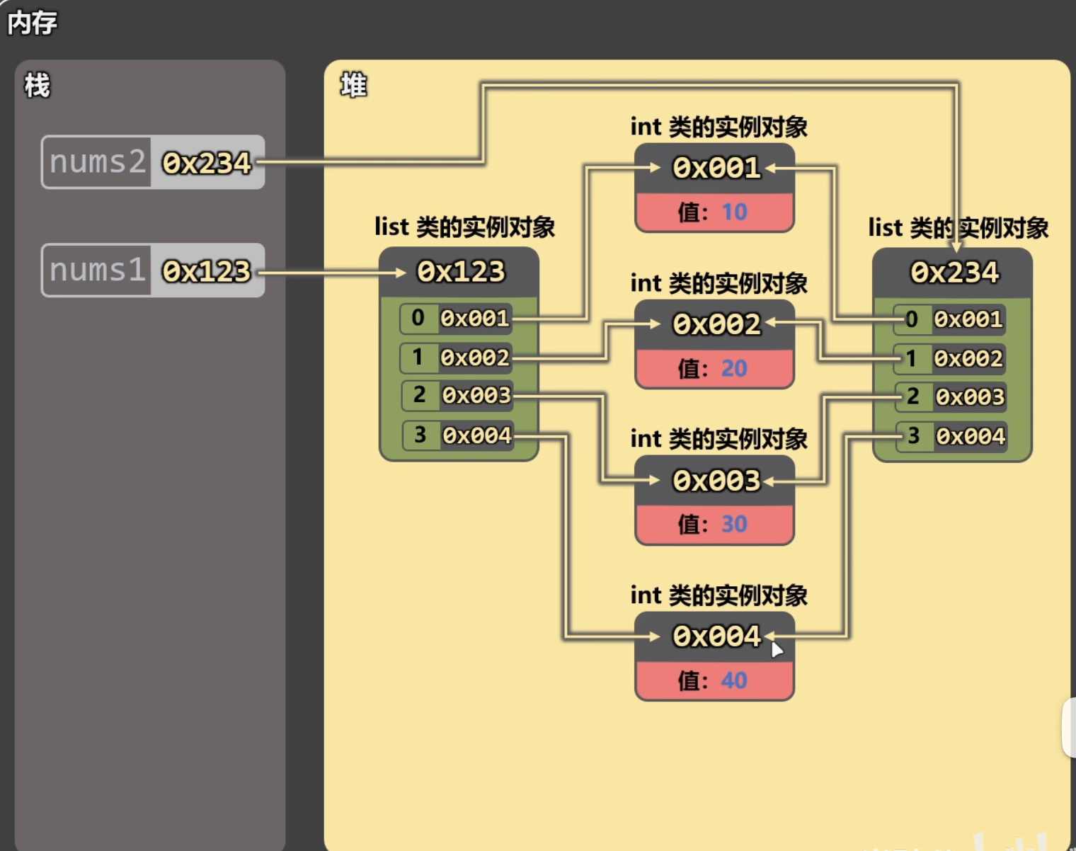Click the 0x123 address beside nums1
Screen dimensions: 1076x851
(207, 271)
